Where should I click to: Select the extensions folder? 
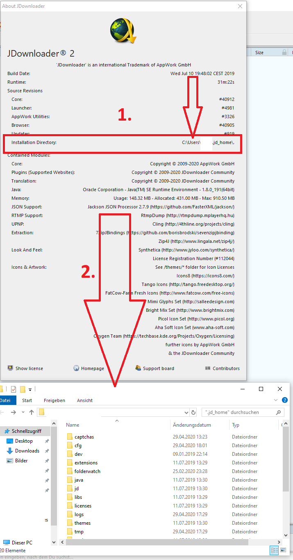coord(86,463)
